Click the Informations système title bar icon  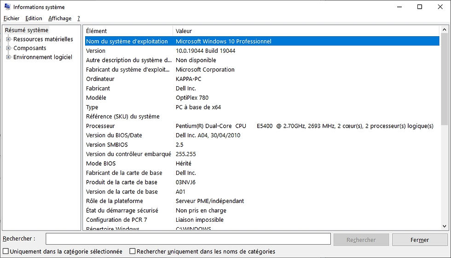pos(7,6)
